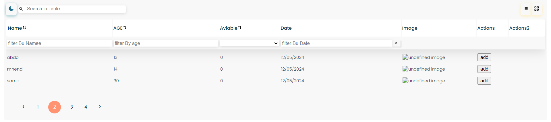
Task: Go to page 1
Action: coord(38,107)
